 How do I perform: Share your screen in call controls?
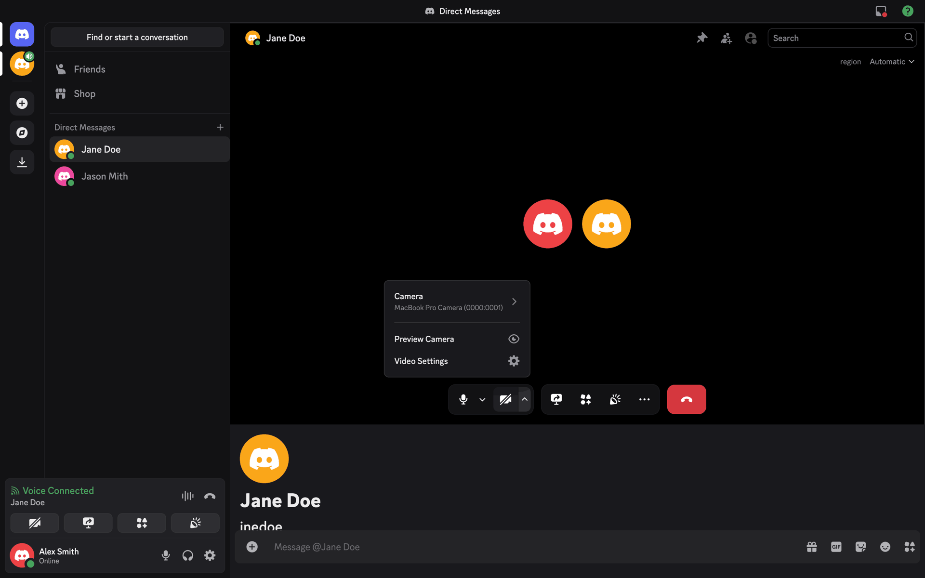tap(556, 399)
